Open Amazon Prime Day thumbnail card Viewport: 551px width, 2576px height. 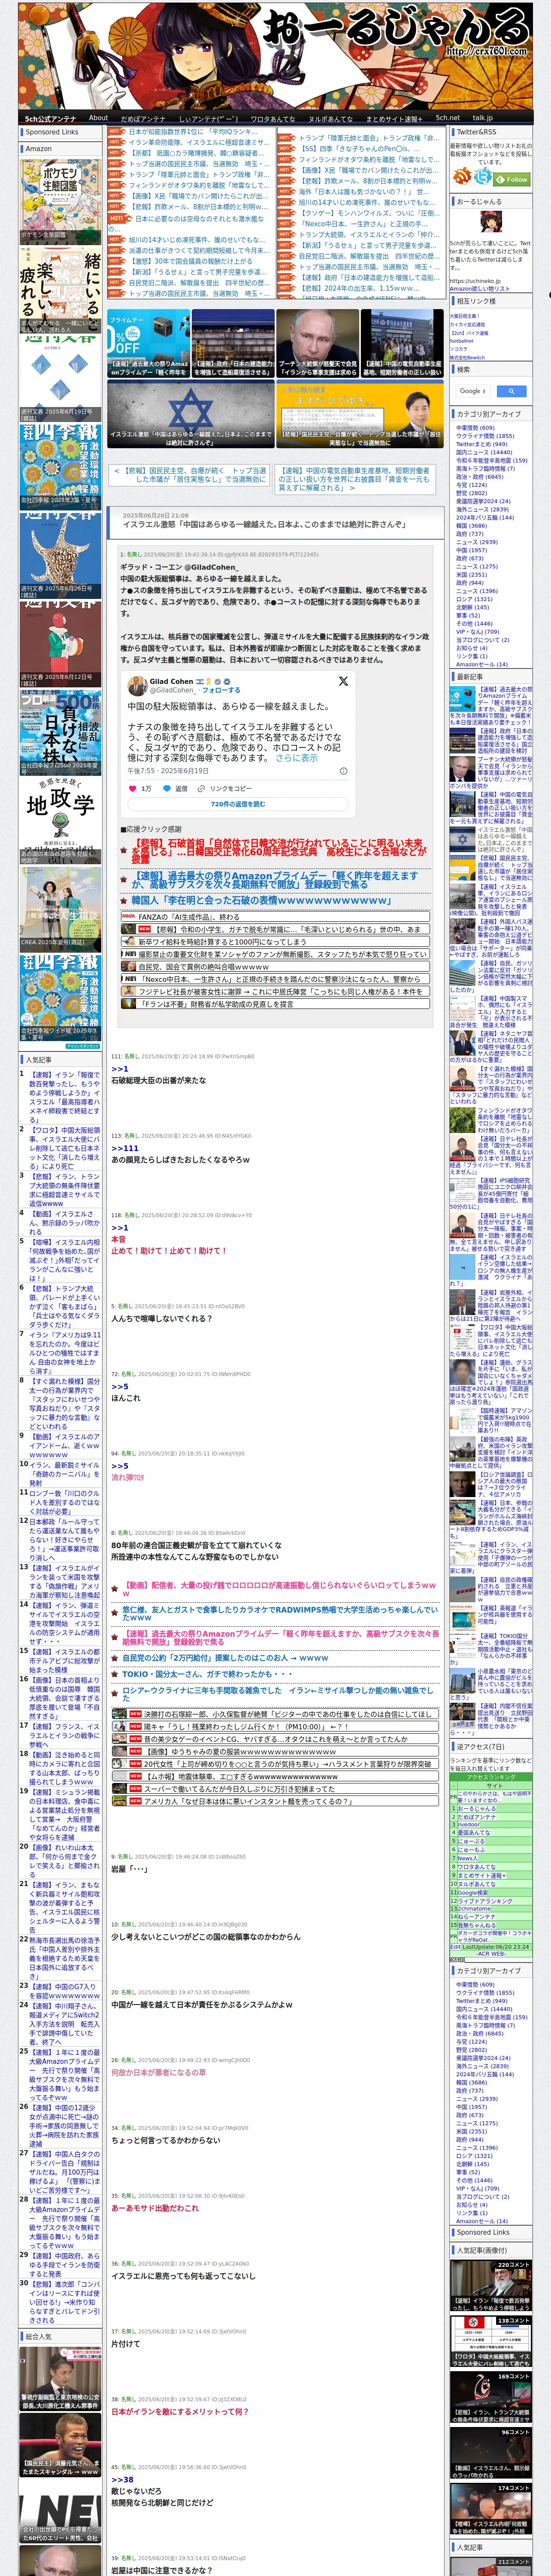pos(149,343)
